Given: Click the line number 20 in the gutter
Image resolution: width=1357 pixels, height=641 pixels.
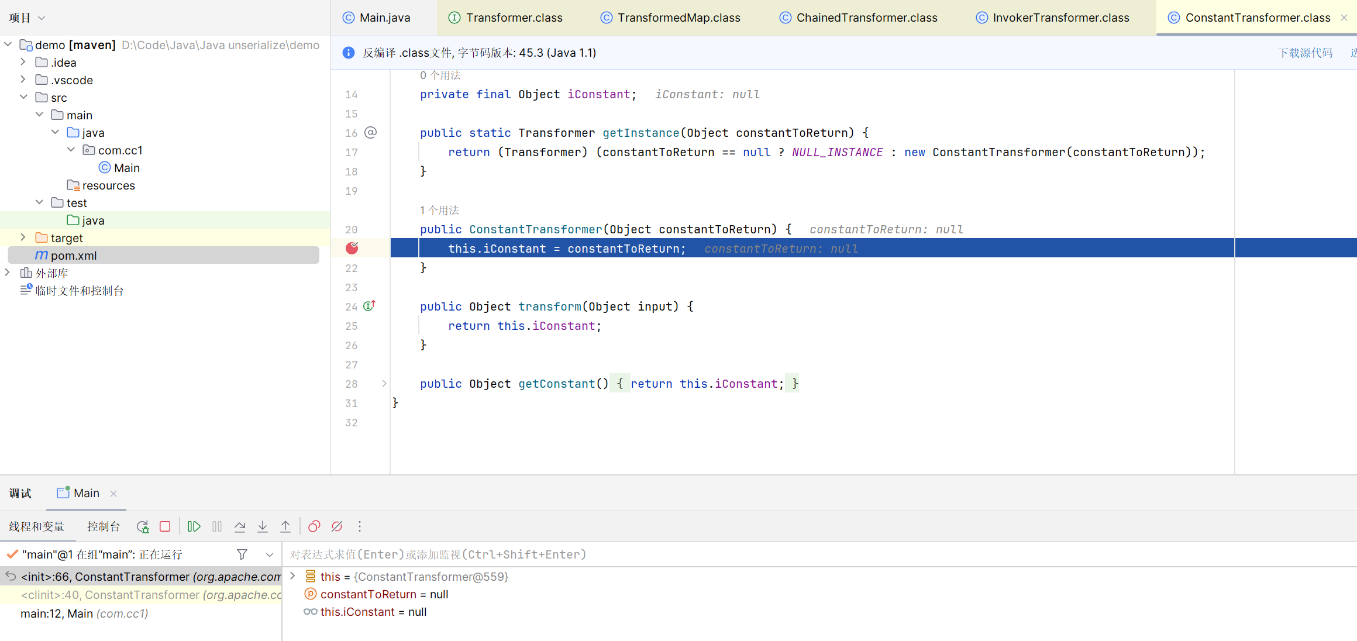Looking at the screenshot, I should [x=352, y=229].
